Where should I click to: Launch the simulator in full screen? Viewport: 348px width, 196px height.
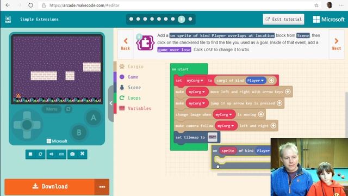point(82,154)
